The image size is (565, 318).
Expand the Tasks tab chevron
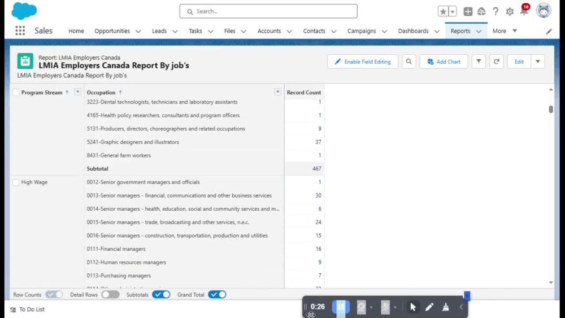(211, 31)
